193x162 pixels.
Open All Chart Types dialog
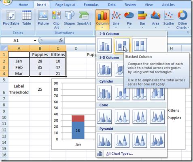tap(119, 154)
